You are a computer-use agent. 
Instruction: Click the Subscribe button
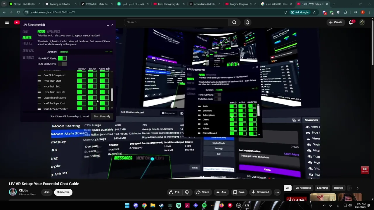coord(63,192)
